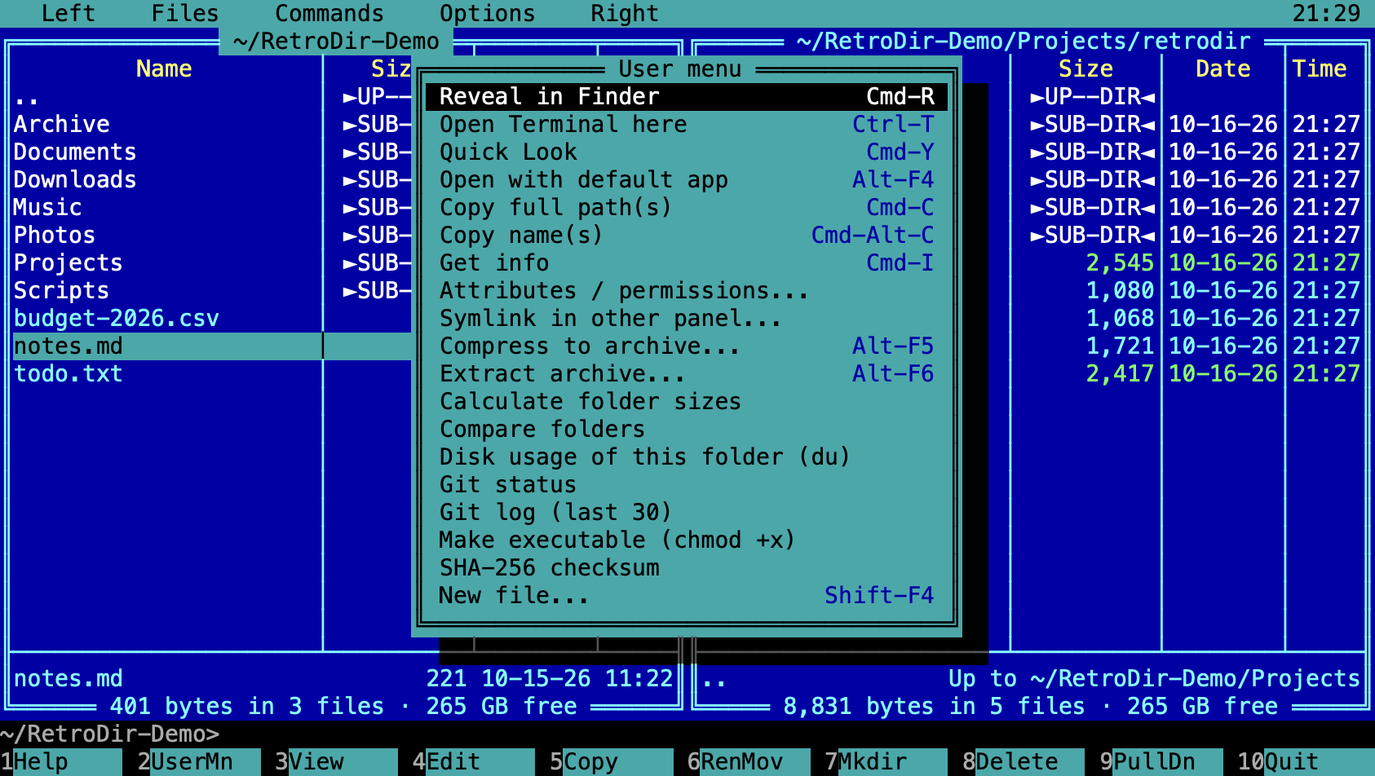Click the 6RenMov function key button
The height and width of the screenshot is (776, 1375).
[749, 761]
